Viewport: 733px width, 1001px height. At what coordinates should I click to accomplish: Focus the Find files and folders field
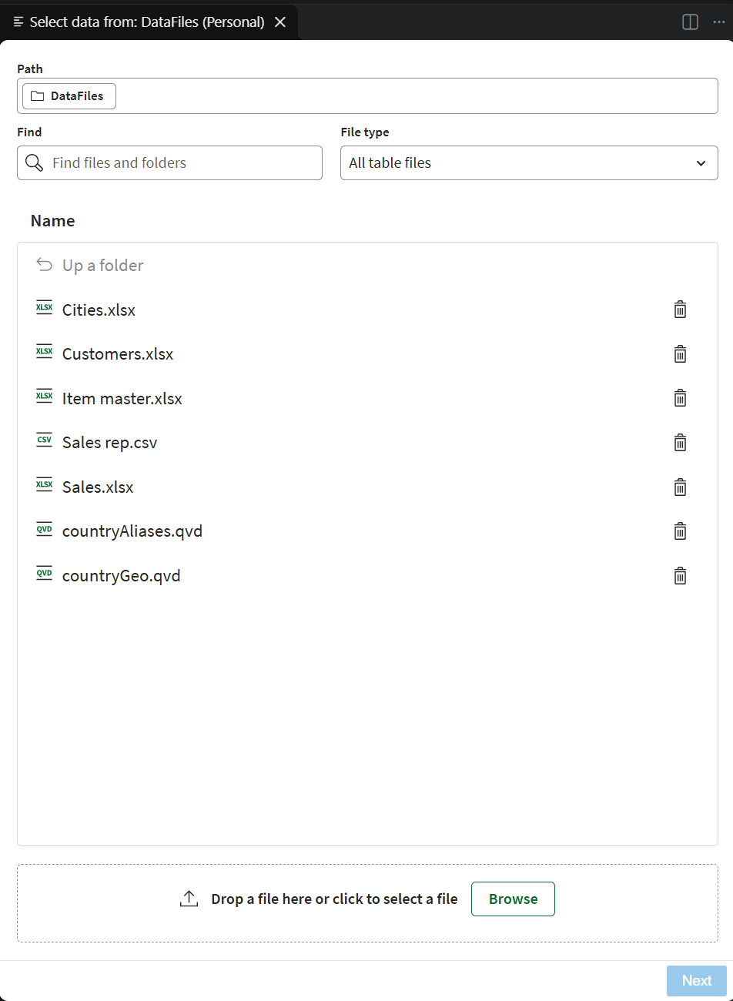169,162
